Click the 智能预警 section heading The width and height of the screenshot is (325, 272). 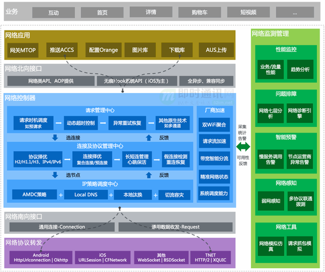(286, 137)
